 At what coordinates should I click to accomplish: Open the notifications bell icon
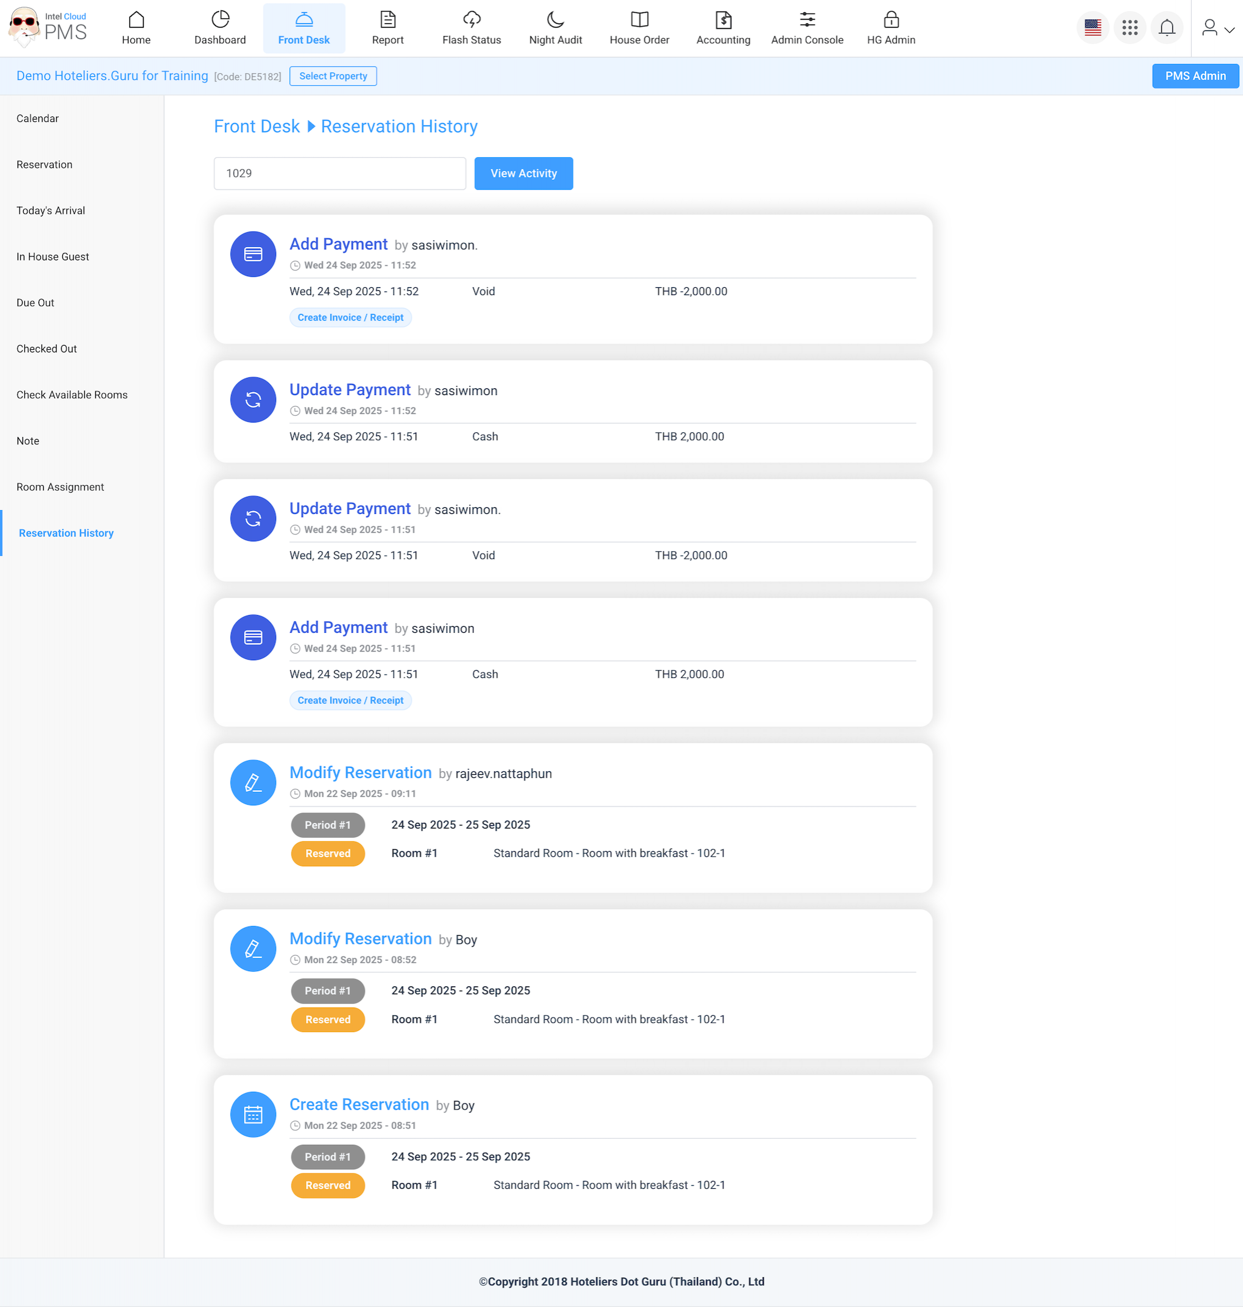coord(1166,28)
